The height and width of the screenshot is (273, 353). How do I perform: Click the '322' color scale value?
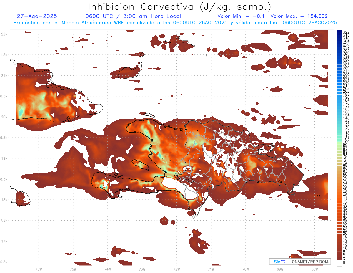(346, 32)
